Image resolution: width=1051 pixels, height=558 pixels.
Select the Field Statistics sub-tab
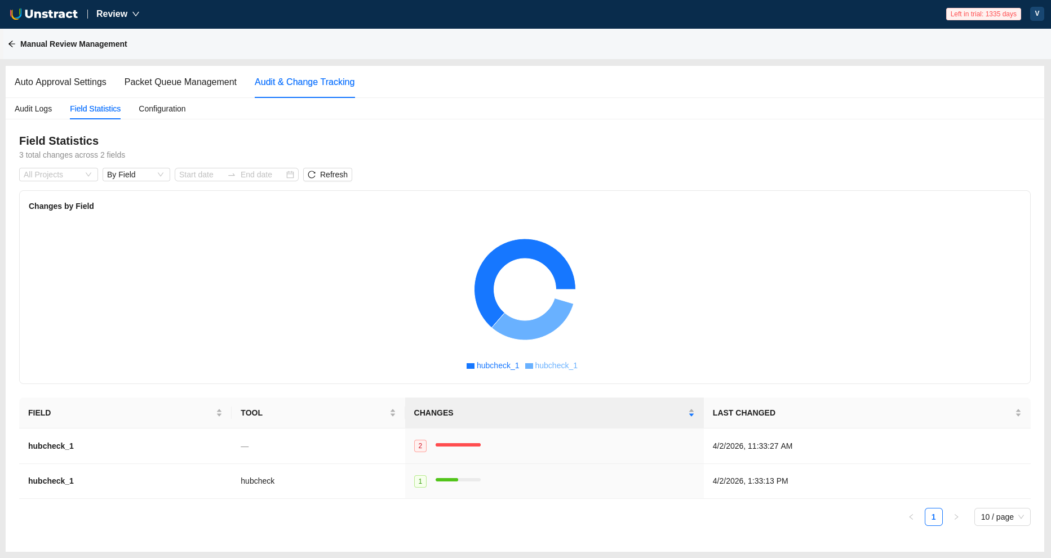click(95, 109)
